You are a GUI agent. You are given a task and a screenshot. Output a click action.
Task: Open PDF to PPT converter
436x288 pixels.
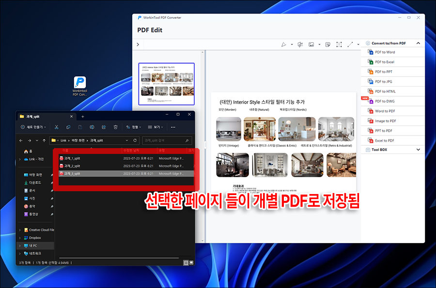(x=392, y=72)
